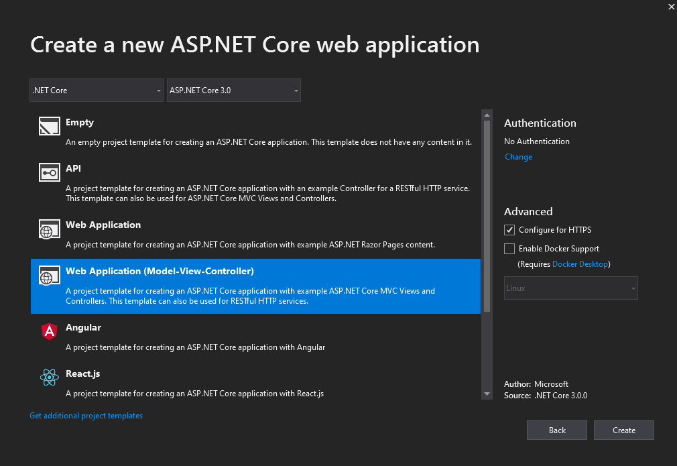Click the Empty template description text
Screen dimensions: 677x466
click(x=269, y=142)
